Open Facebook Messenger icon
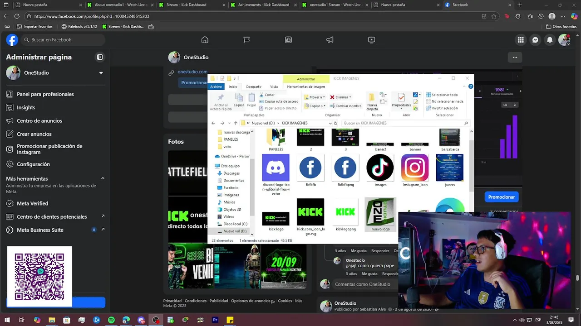This screenshot has width=581, height=326. pyautogui.click(x=535, y=40)
